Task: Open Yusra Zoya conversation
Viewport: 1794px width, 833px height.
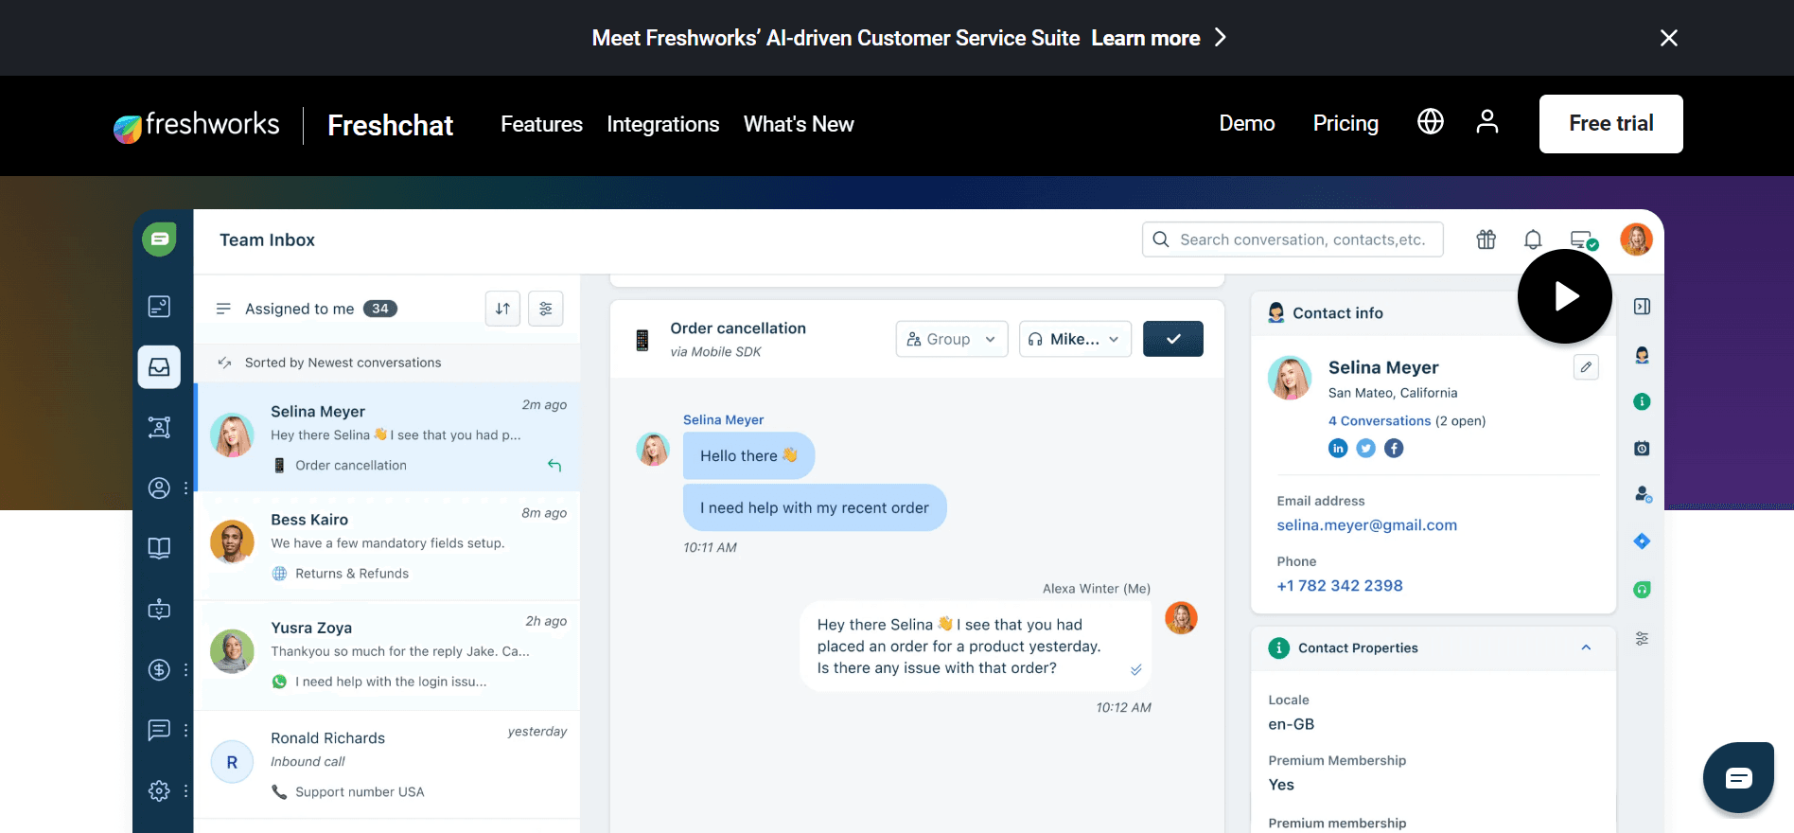Action: point(387,654)
